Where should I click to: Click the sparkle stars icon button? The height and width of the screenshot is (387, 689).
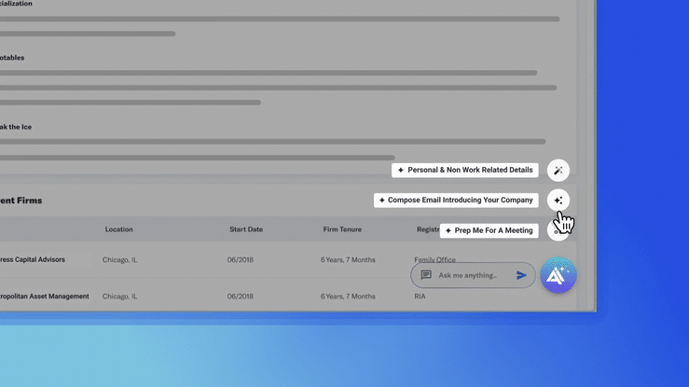click(x=558, y=200)
